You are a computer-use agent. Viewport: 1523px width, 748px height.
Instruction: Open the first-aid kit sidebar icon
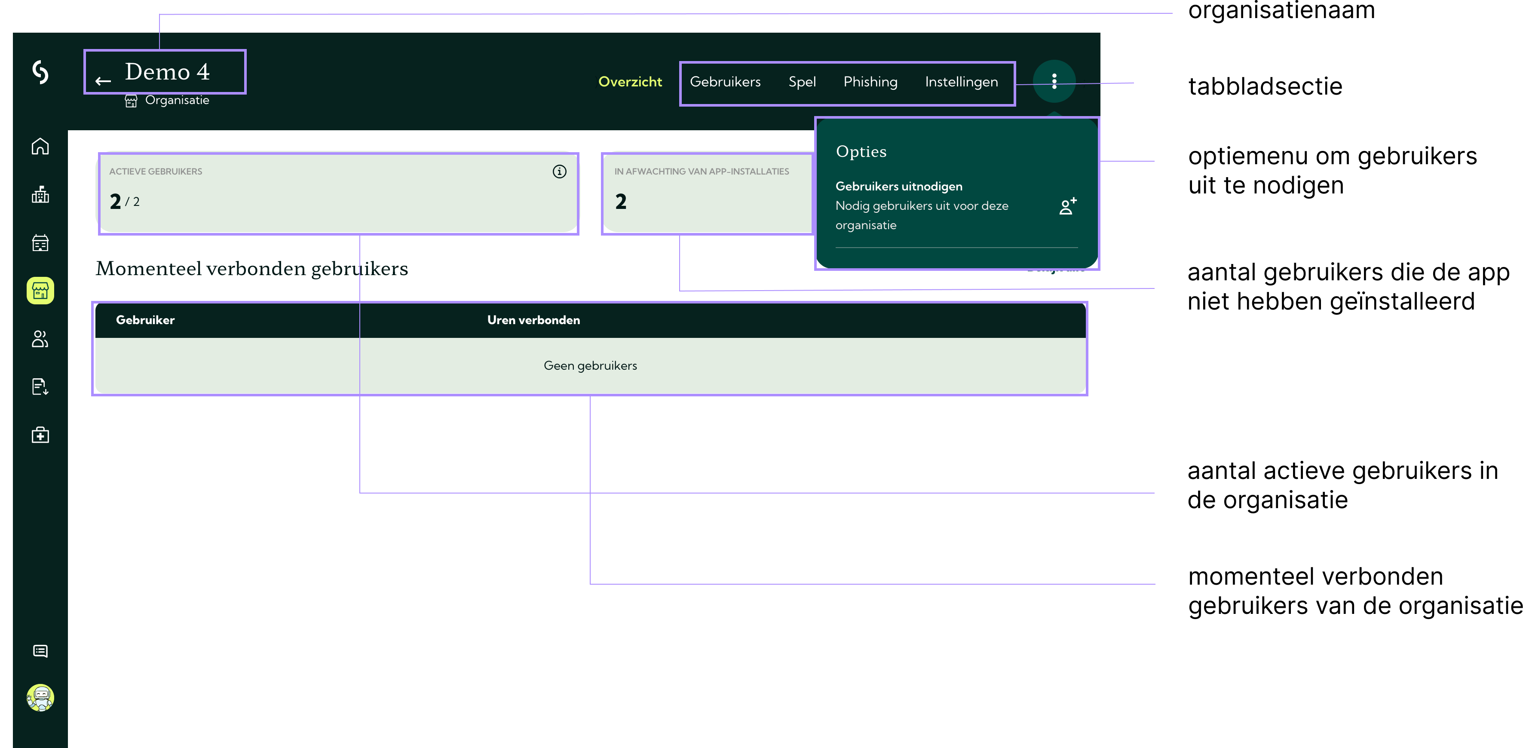(x=40, y=435)
